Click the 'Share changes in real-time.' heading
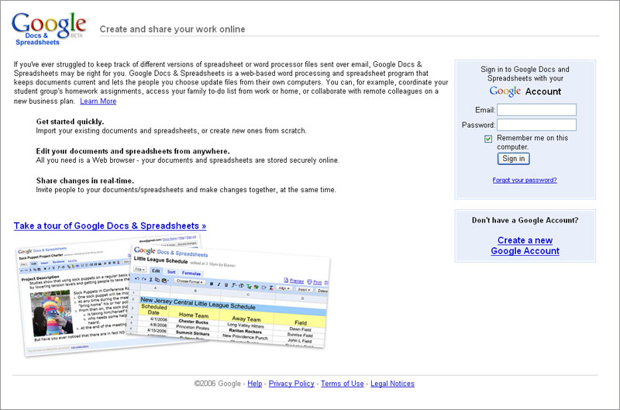 coord(85,181)
